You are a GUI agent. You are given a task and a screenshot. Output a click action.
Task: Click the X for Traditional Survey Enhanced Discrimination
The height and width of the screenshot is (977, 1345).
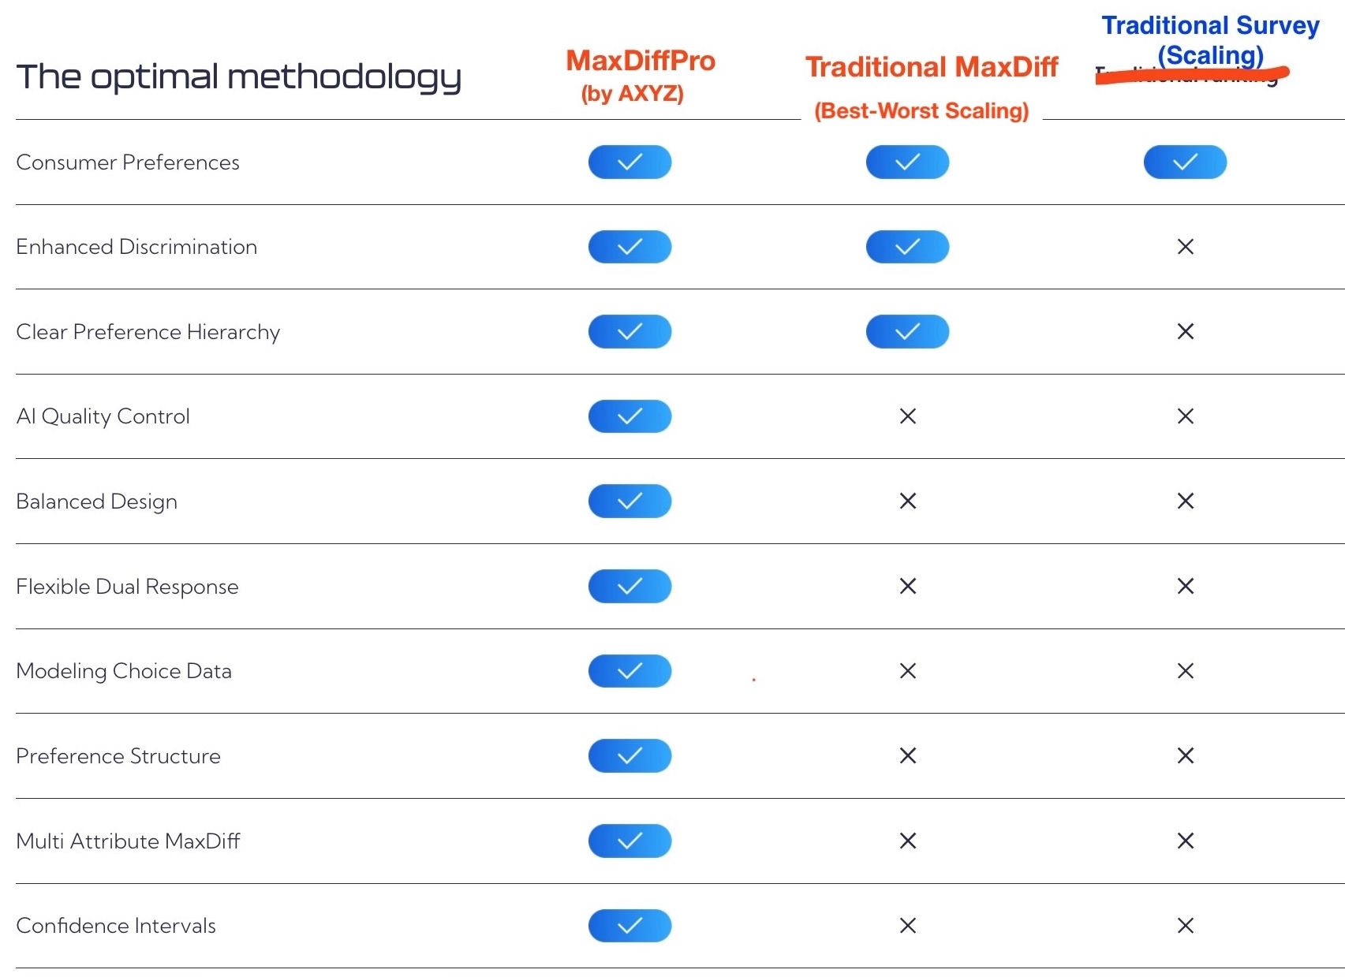click(x=1185, y=247)
